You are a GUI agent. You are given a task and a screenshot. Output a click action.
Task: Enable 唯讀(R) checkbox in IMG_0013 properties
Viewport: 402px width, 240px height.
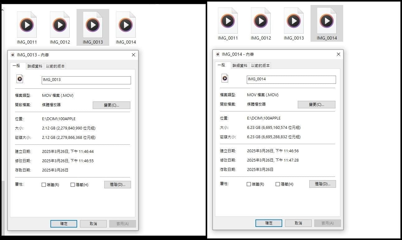click(x=44, y=185)
